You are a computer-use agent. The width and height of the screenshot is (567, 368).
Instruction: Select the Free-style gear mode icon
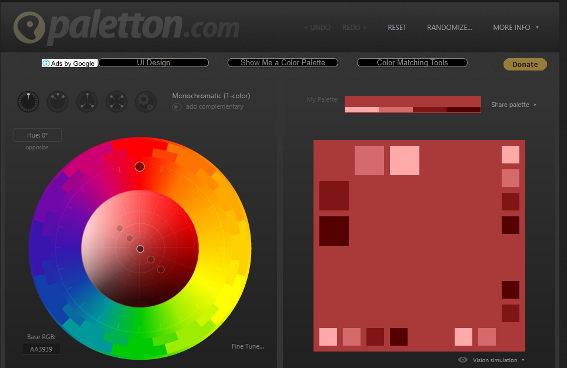pos(146,102)
